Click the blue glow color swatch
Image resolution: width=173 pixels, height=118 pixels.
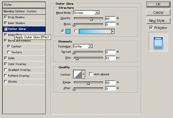[x=68, y=32]
